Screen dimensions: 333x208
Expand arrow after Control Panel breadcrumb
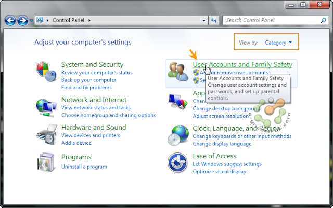pyautogui.click(x=89, y=20)
